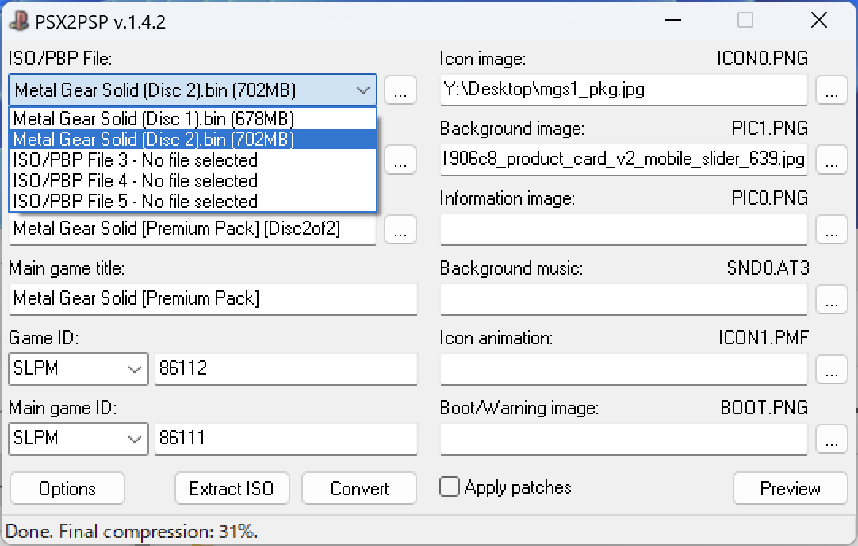Open the Options dialog
Image resolution: width=858 pixels, height=546 pixels.
[x=67, y=488]
